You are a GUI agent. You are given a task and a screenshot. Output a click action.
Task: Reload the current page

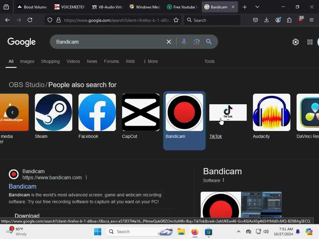coord(30,20)
